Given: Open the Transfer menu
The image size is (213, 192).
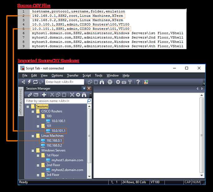Looking at the screenshot, I should point(73,75).
